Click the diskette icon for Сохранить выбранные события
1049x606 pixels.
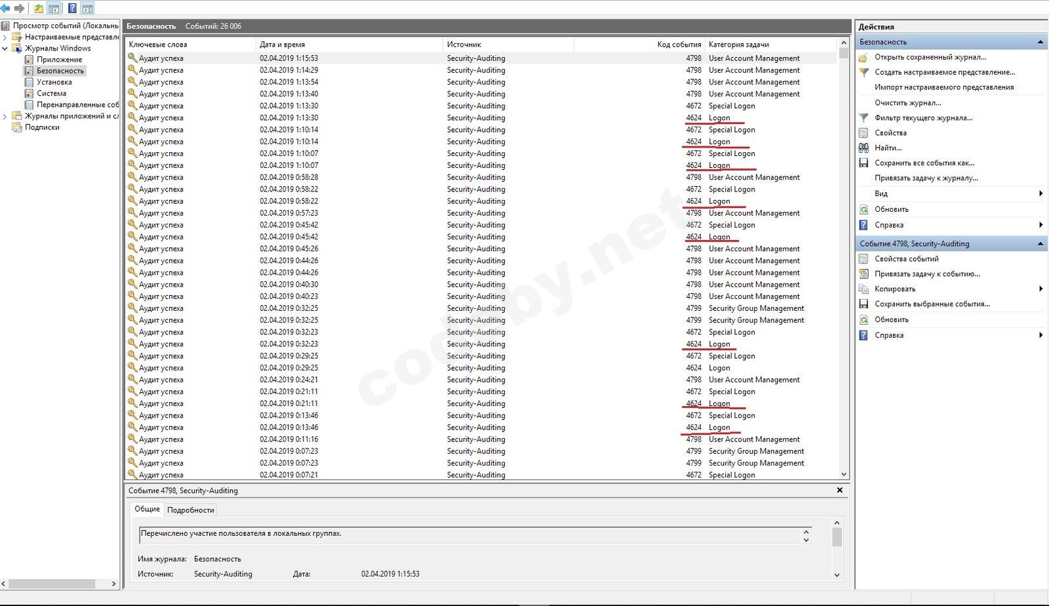863,304
